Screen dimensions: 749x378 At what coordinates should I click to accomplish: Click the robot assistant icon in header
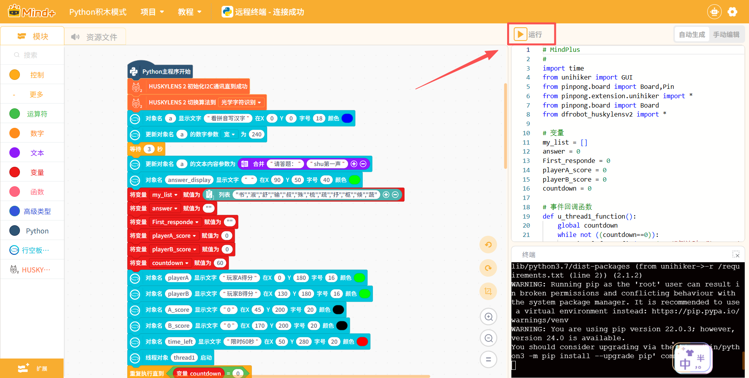(x=714, y=12)
